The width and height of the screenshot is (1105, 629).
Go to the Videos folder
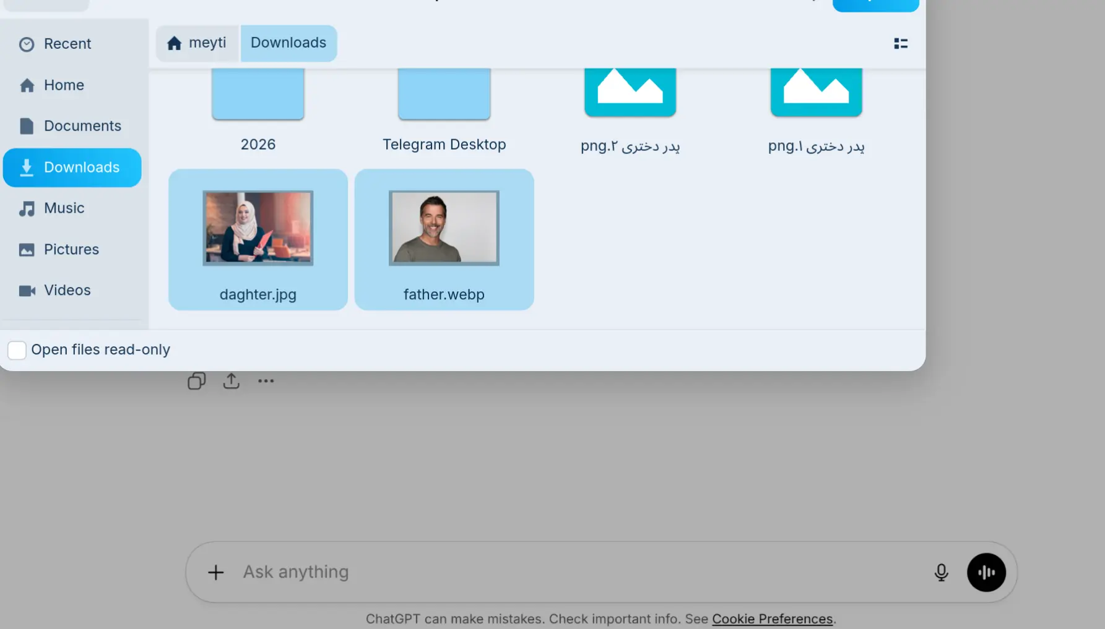pyautogui.click(x=67, y=290)
